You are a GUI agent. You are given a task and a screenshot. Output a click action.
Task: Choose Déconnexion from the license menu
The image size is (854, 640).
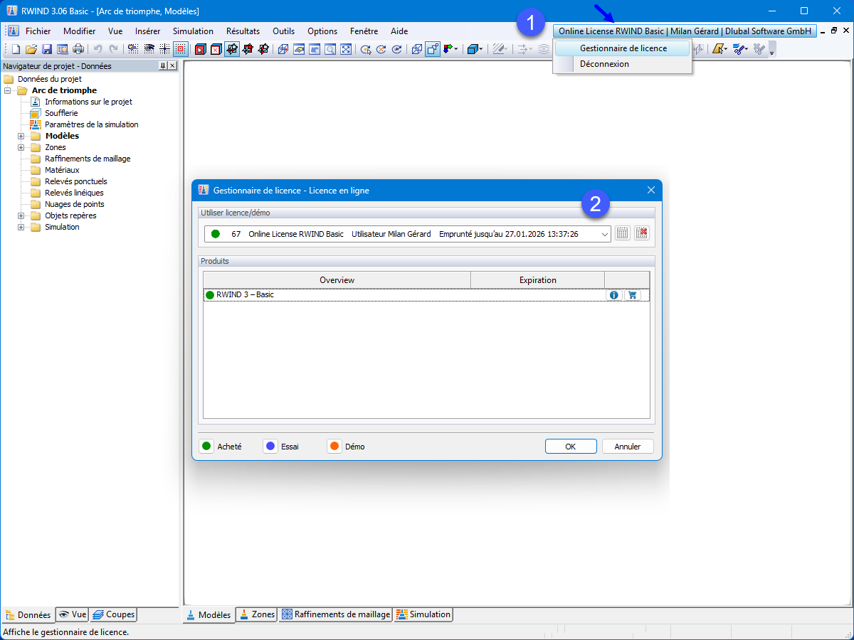(x=622, y=64)
